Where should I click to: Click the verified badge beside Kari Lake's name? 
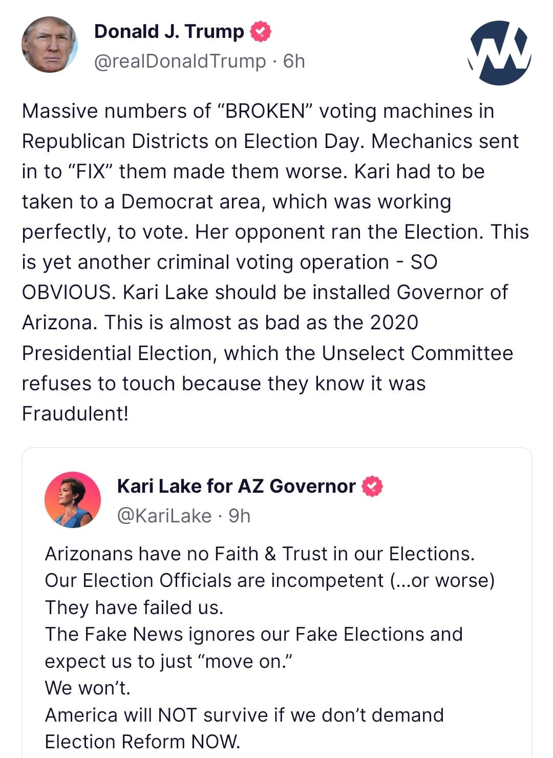pos(372,487)
